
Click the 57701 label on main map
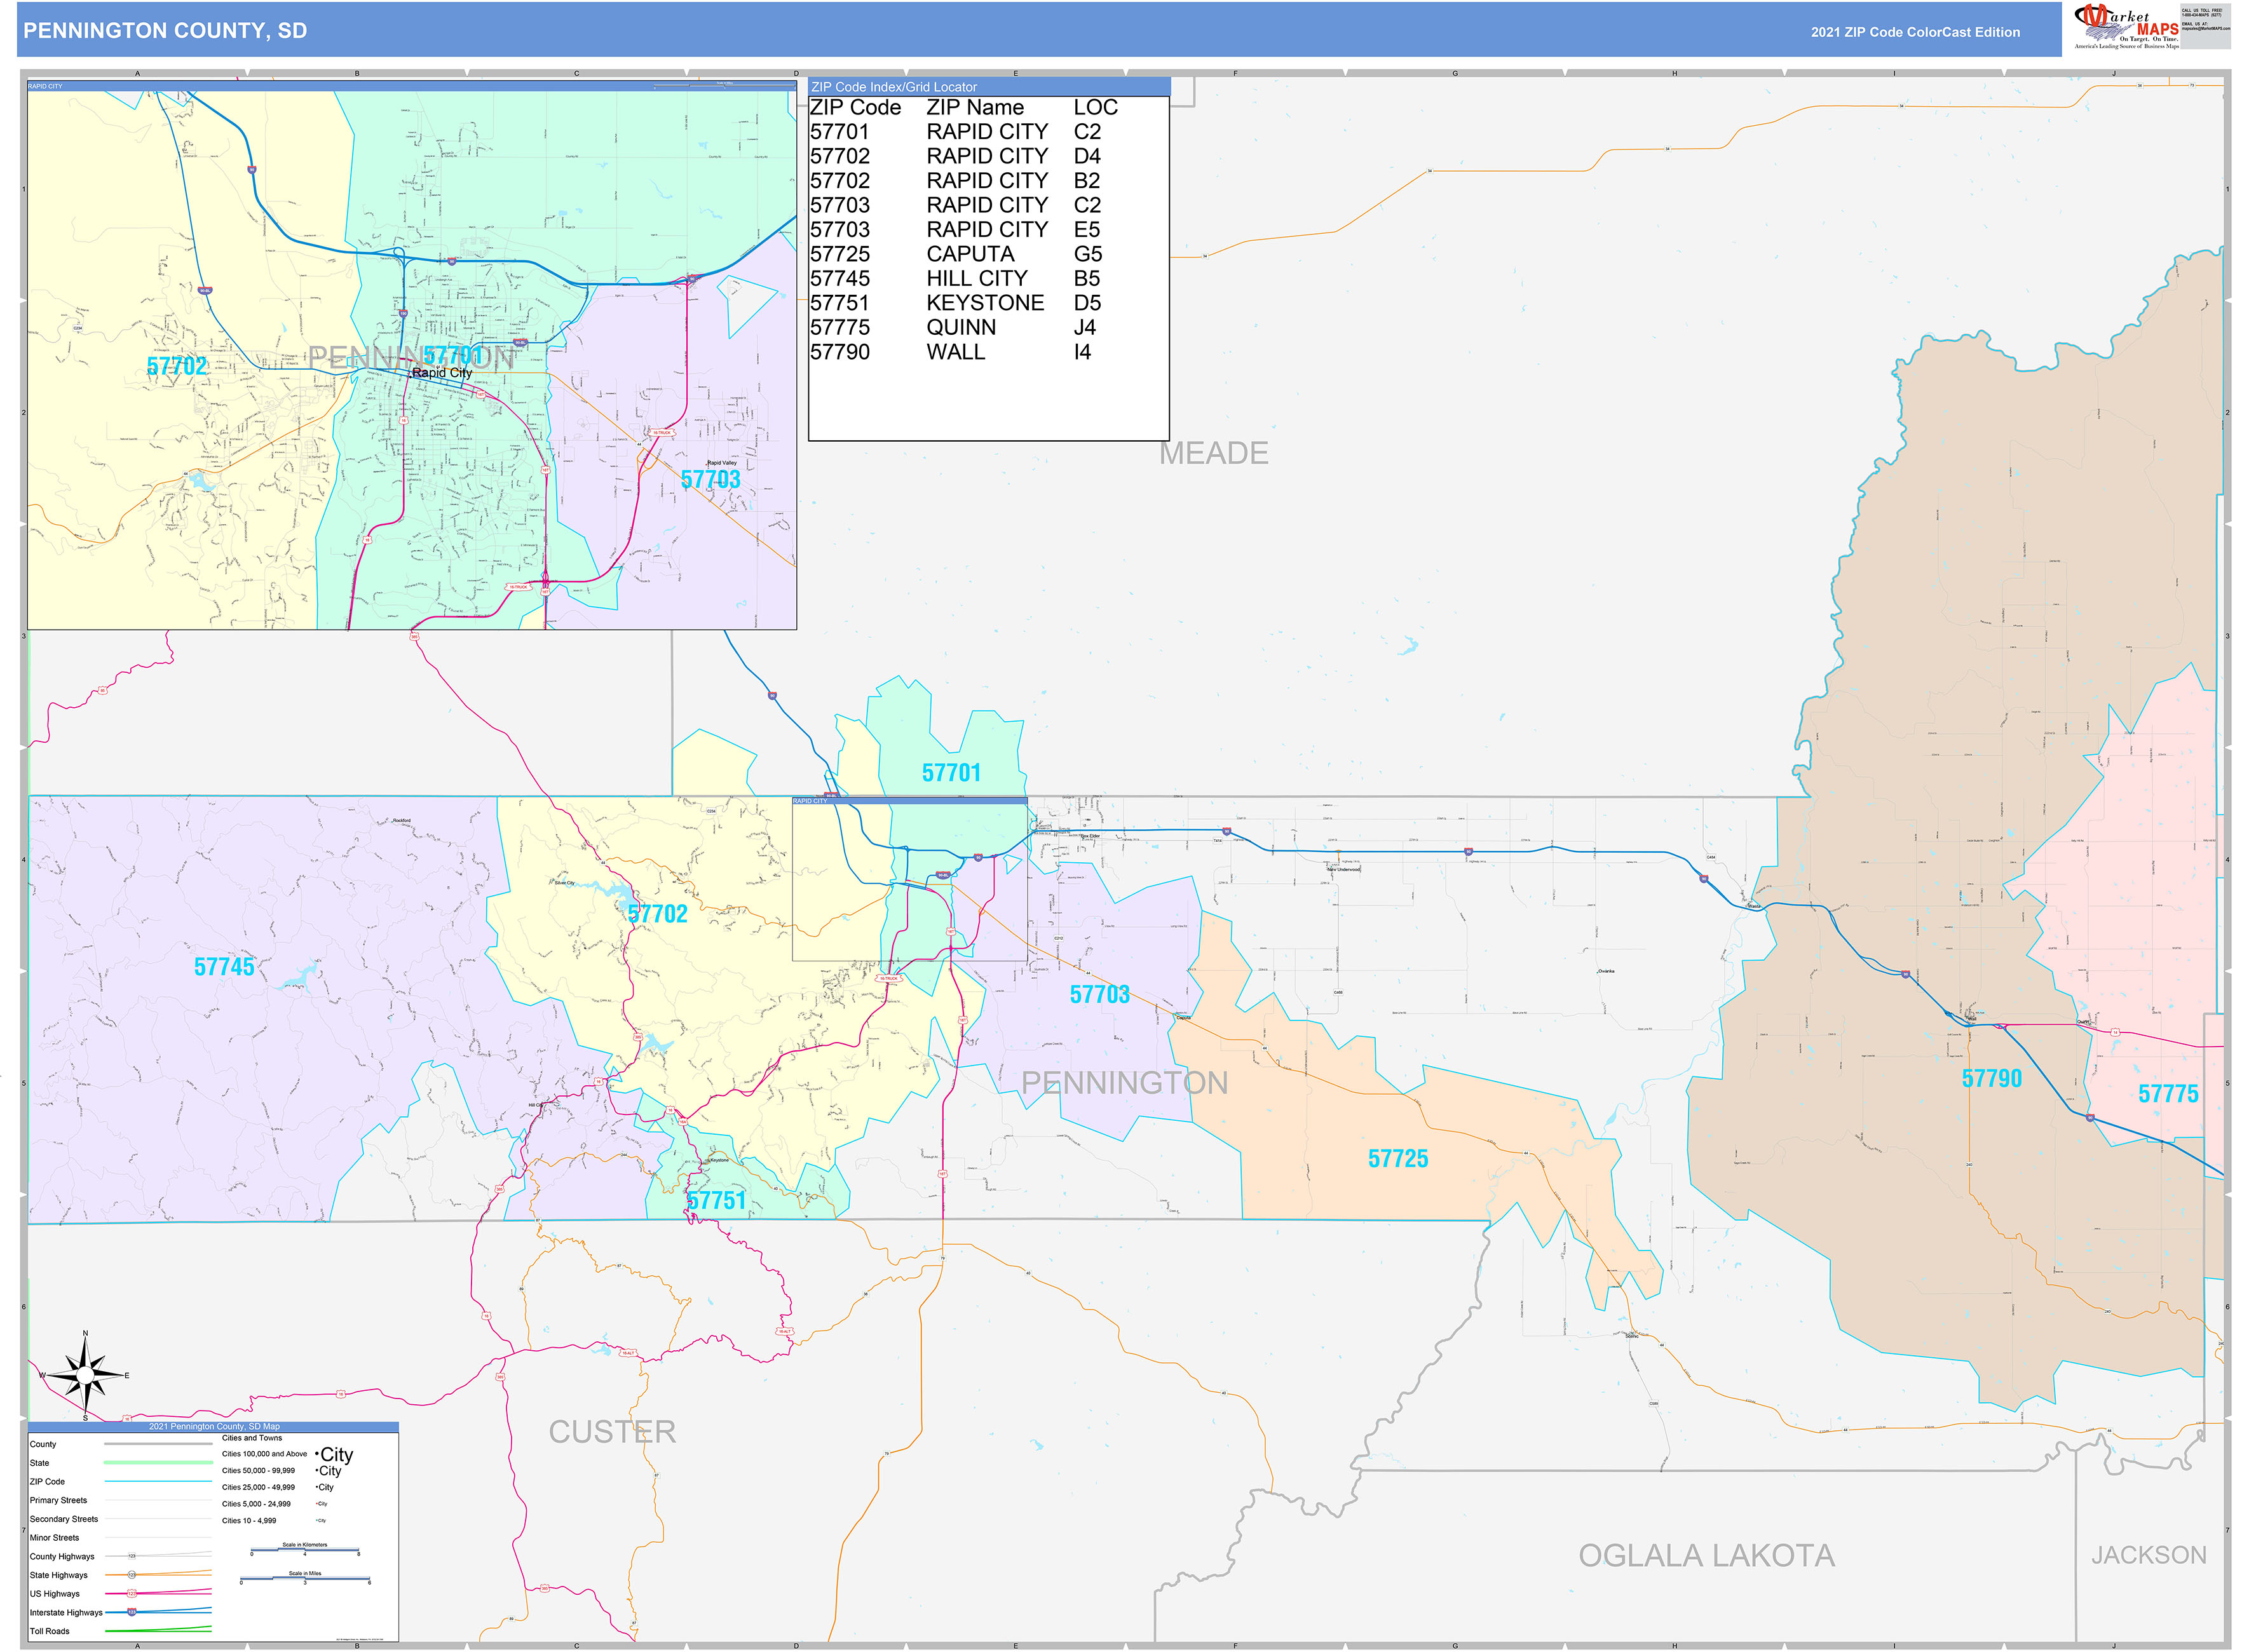click(951, 773)
